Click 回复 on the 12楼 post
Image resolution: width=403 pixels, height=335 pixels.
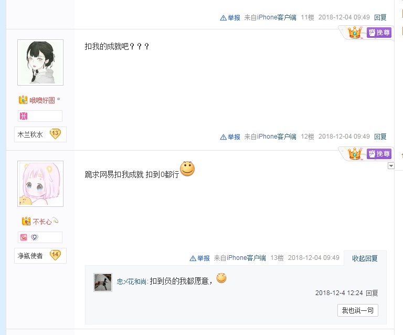tap(380, 137)
